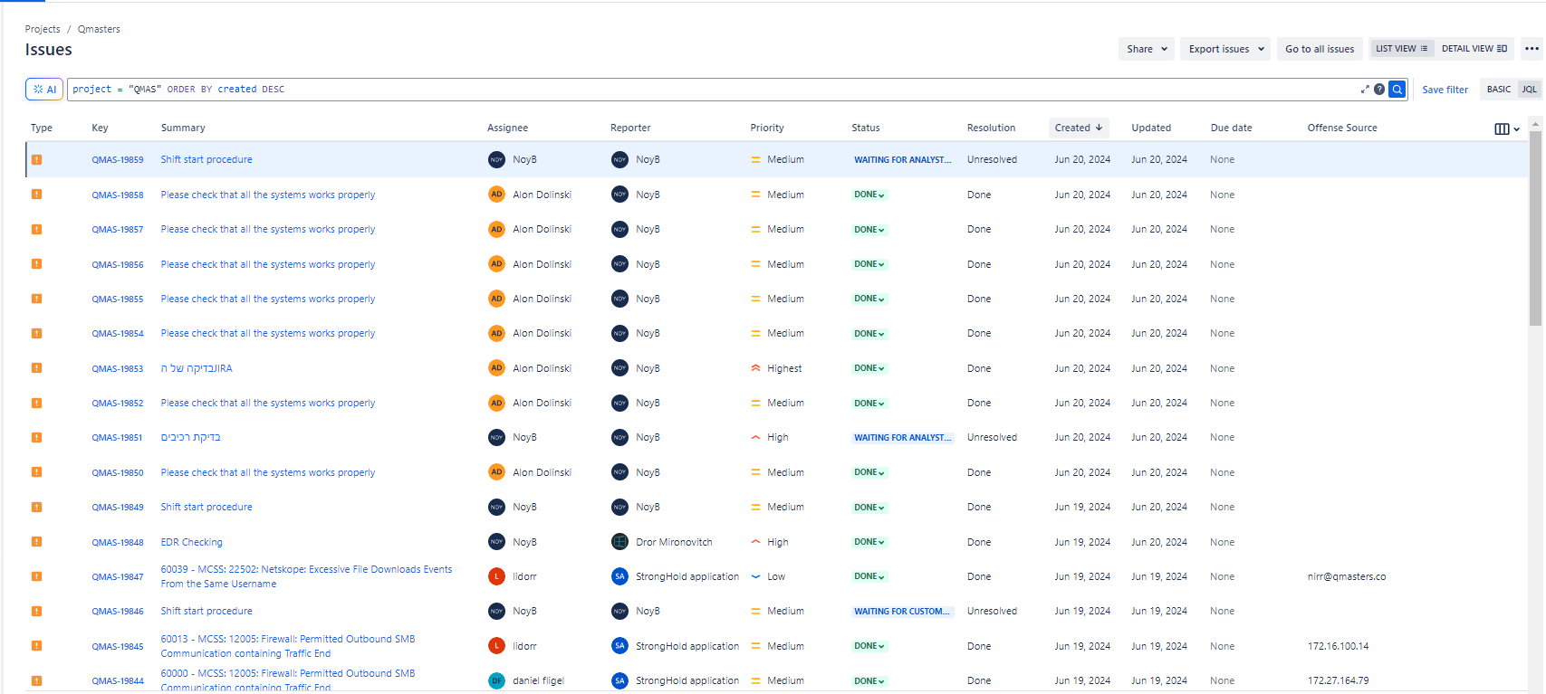
Task: Click the Save filter link
Action: click(1445, 90)
